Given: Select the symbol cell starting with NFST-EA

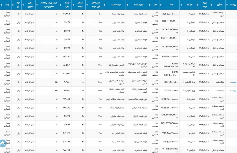Looking at the screenshot, I should (169, 99).
